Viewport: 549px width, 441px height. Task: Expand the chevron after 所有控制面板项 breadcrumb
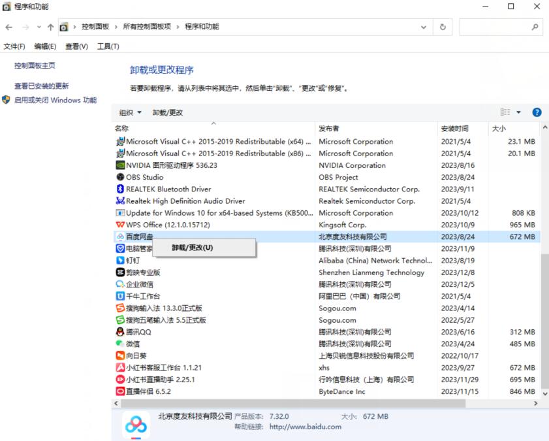[178, 27]
